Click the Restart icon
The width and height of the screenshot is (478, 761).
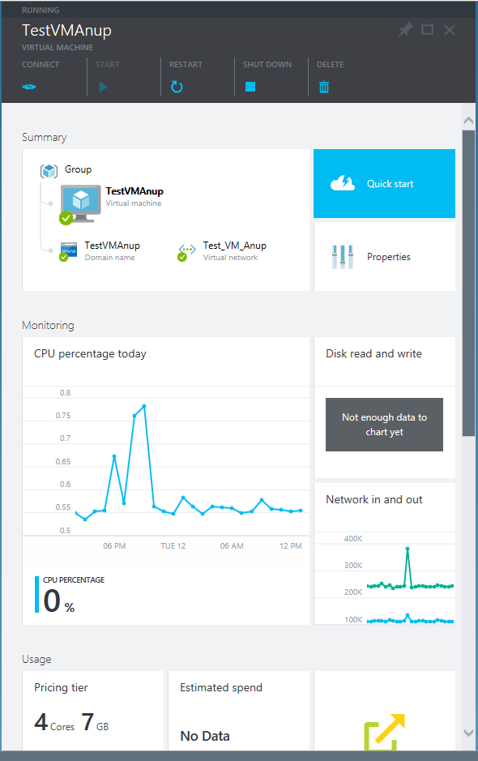(x=177, y=86)
